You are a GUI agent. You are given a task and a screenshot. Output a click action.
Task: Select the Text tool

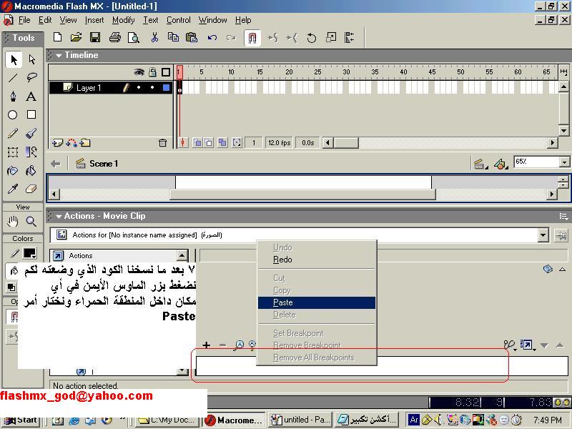pyautogui.click(x=31, y=97)
